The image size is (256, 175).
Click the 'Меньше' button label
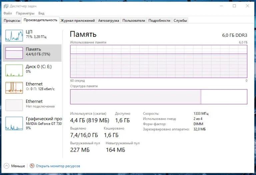pos(18,166)
